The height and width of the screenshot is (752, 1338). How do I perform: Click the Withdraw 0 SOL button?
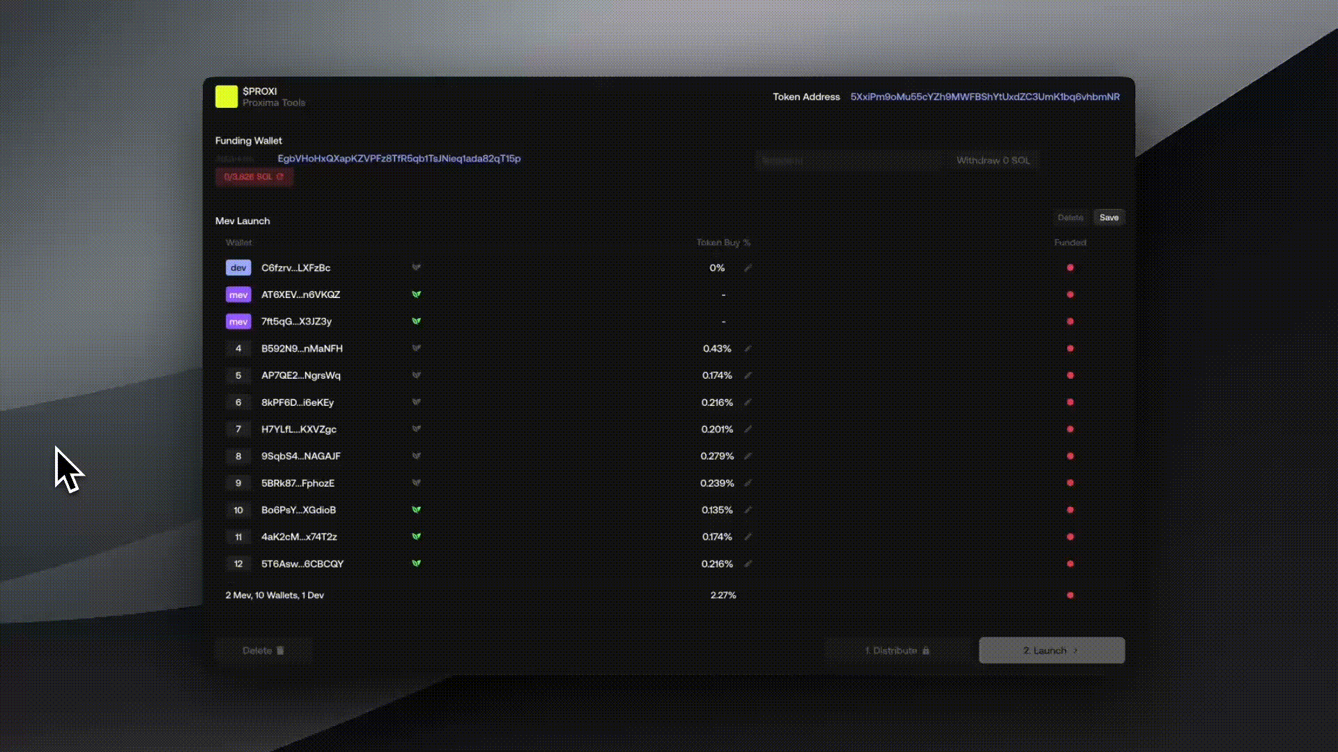[992, 160]
